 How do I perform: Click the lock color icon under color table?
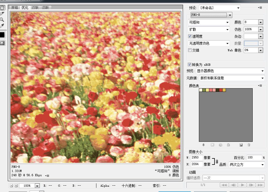click(228, 145)
